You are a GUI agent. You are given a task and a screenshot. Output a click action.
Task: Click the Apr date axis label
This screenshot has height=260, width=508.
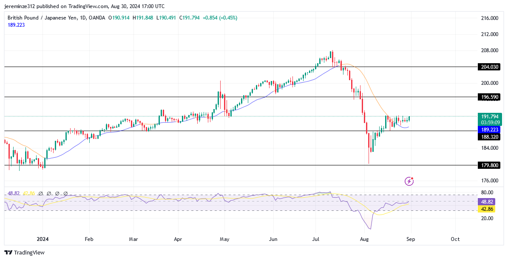(178, 239)
